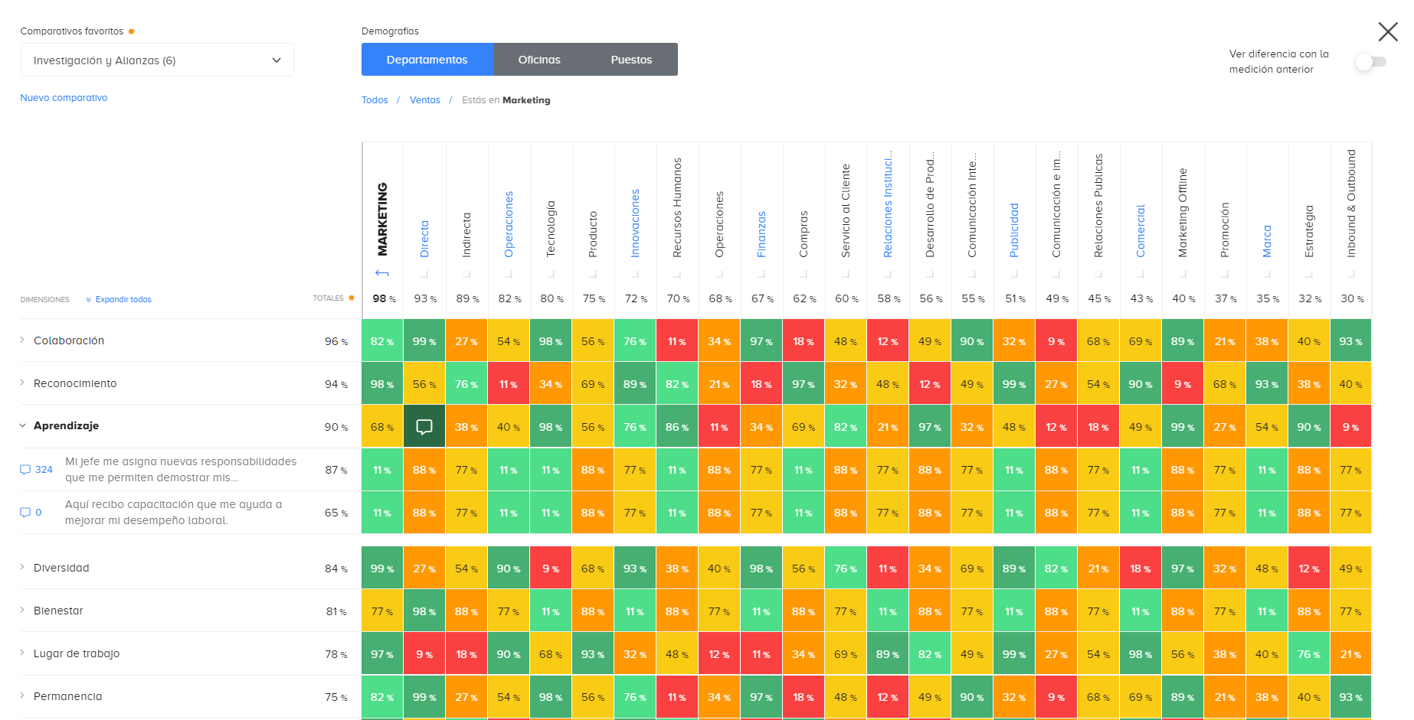Click the sort icon below the Tecnología column
The image size is (1414, 720).
(x=551, y=272)
